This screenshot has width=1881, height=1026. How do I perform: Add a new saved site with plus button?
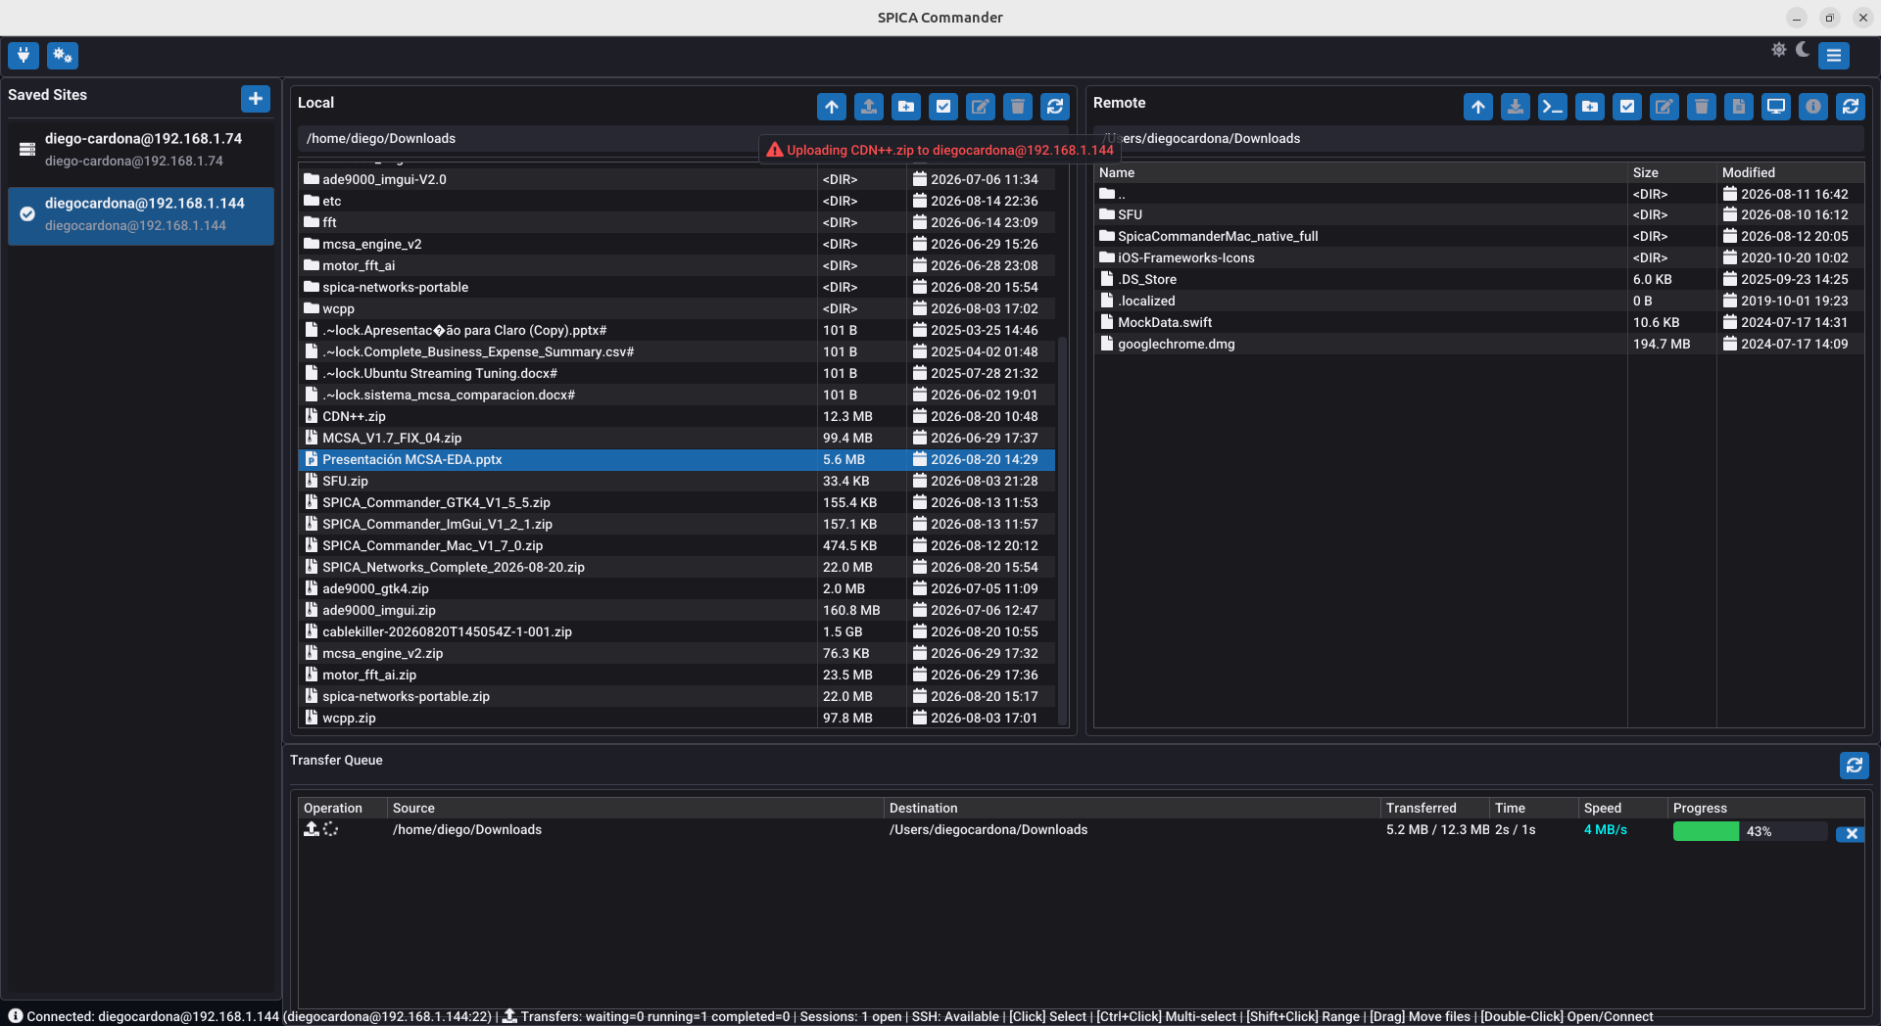tap(256, 98)
